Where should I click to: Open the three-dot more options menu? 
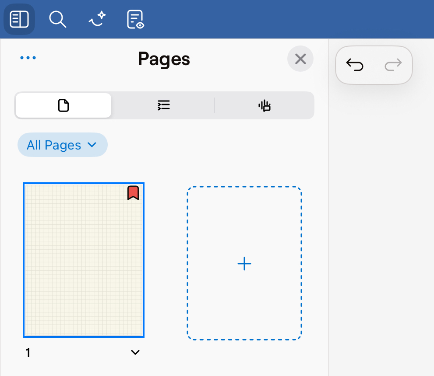(28, 58)
